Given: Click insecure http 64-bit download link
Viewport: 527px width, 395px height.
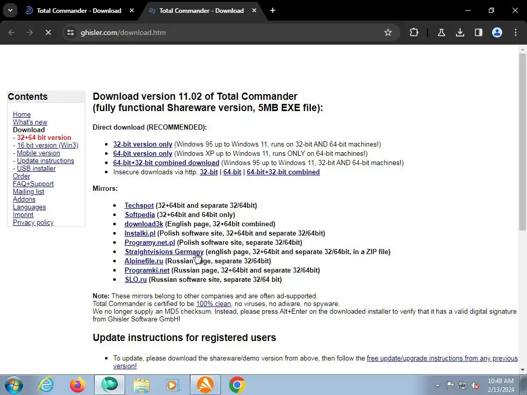Looking at the screenshot, I should point(232,172).
